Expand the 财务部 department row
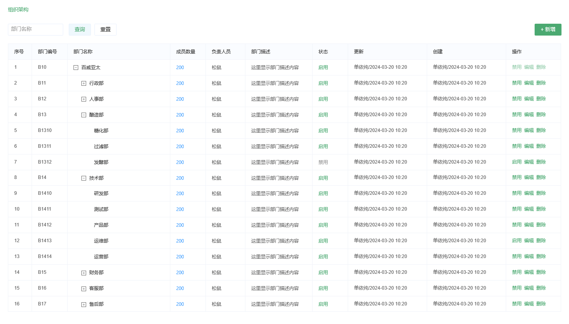The width and height of the screenshot is (569, 324). coord(84,273)
